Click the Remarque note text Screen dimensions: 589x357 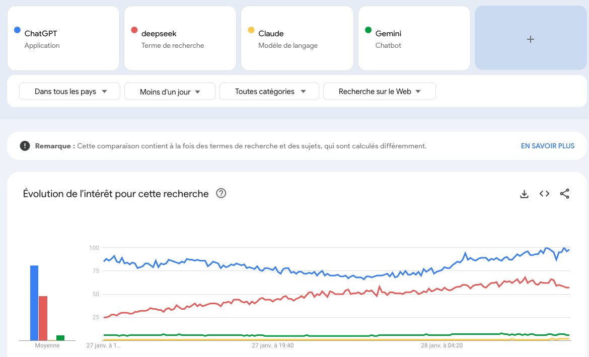tap(231, 146)
